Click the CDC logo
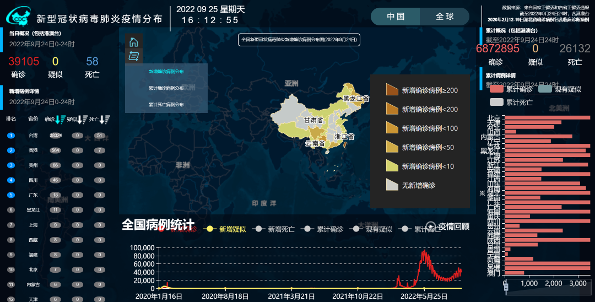The width and height of the screenshot is (595, 302). 18,17
